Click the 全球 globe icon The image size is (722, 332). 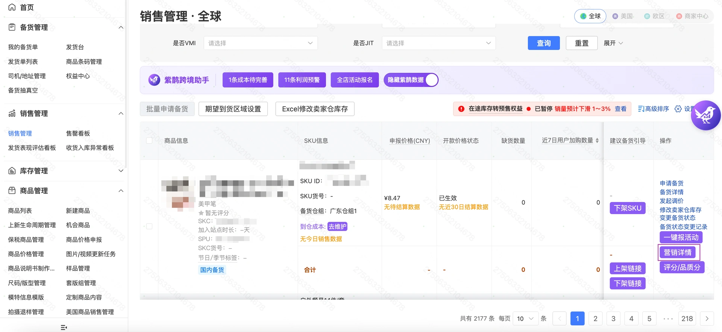[x=583, y=16]
